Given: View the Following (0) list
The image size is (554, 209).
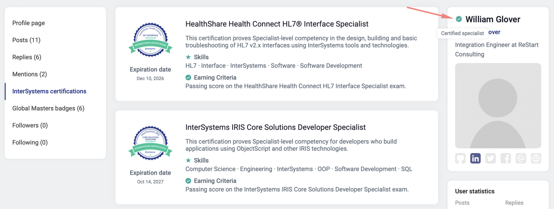Looking at the screenshot, I should coord(30,142).
